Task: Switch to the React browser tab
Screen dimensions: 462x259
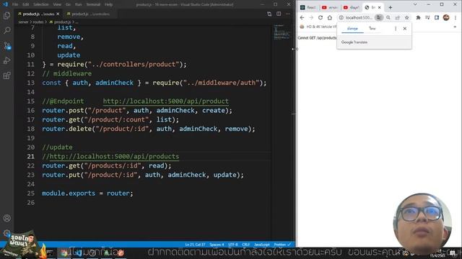Action: pyautogui.click(x=308, y=7)
